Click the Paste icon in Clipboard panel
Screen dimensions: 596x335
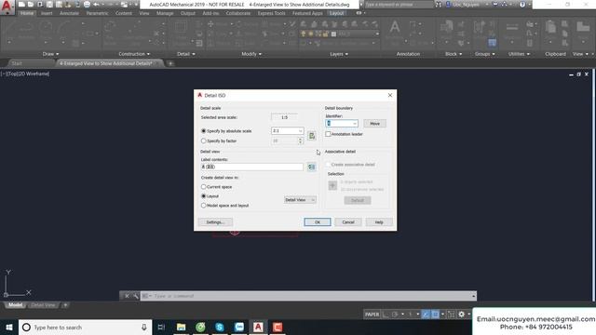point(550,27)
